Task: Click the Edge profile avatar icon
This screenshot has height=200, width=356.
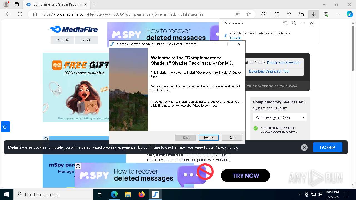Action: coord(6,4)
